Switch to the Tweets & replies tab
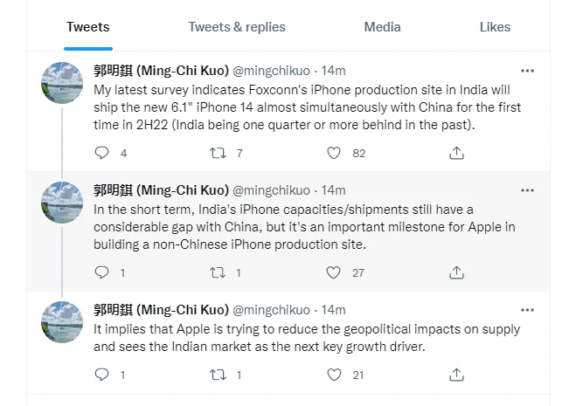Image resolution: width=569 pixels, height=406 pixels. 237,27
